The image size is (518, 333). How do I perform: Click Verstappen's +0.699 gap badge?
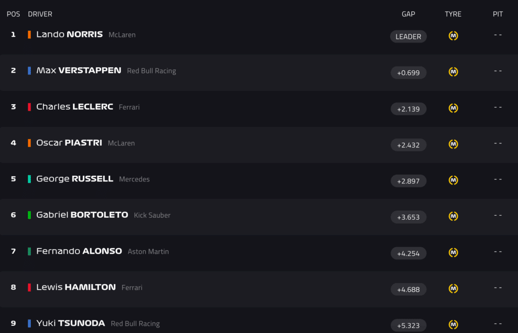[x=408, y=73]
